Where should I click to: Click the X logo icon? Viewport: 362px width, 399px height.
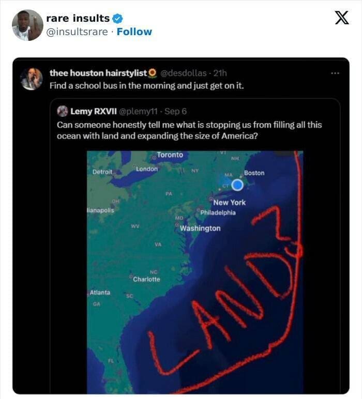341,19
